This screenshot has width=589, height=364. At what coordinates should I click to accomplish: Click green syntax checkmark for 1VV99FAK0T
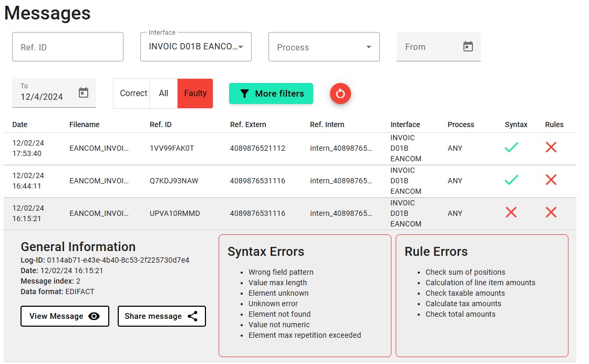[x=511, y=148]
